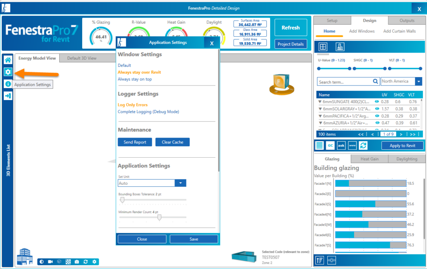The width and height of the screenshot is (427, 269).
Task: Click the refresh arrows icon beside www
Action: (363, 146)
